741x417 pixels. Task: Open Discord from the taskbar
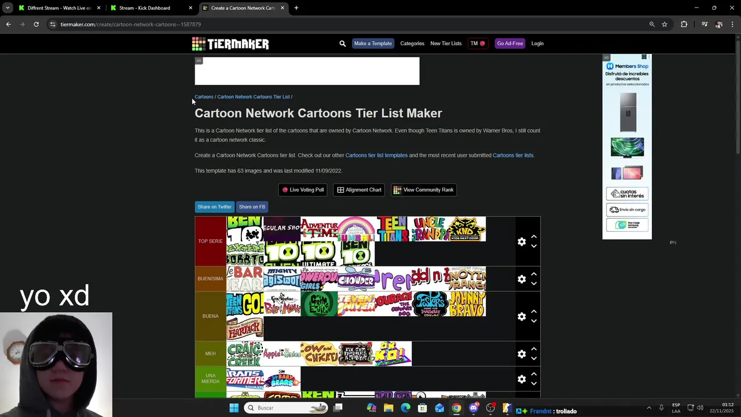(x=474, y=408)
